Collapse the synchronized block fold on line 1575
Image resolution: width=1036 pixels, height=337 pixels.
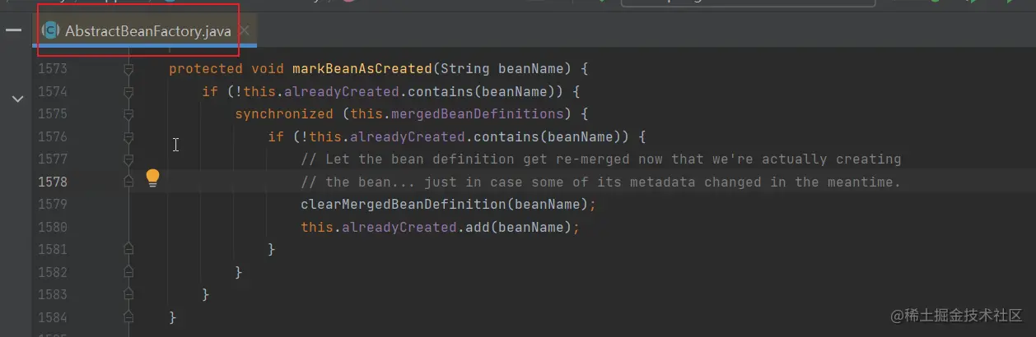(x=128, y=114)
